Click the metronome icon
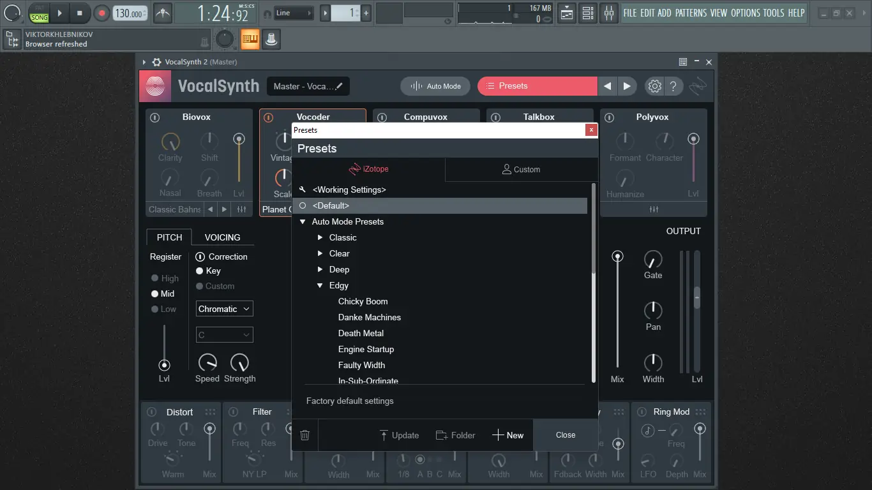Image resolution: width=872 pixels, height=490 pixels. click(x=163, y=13)
